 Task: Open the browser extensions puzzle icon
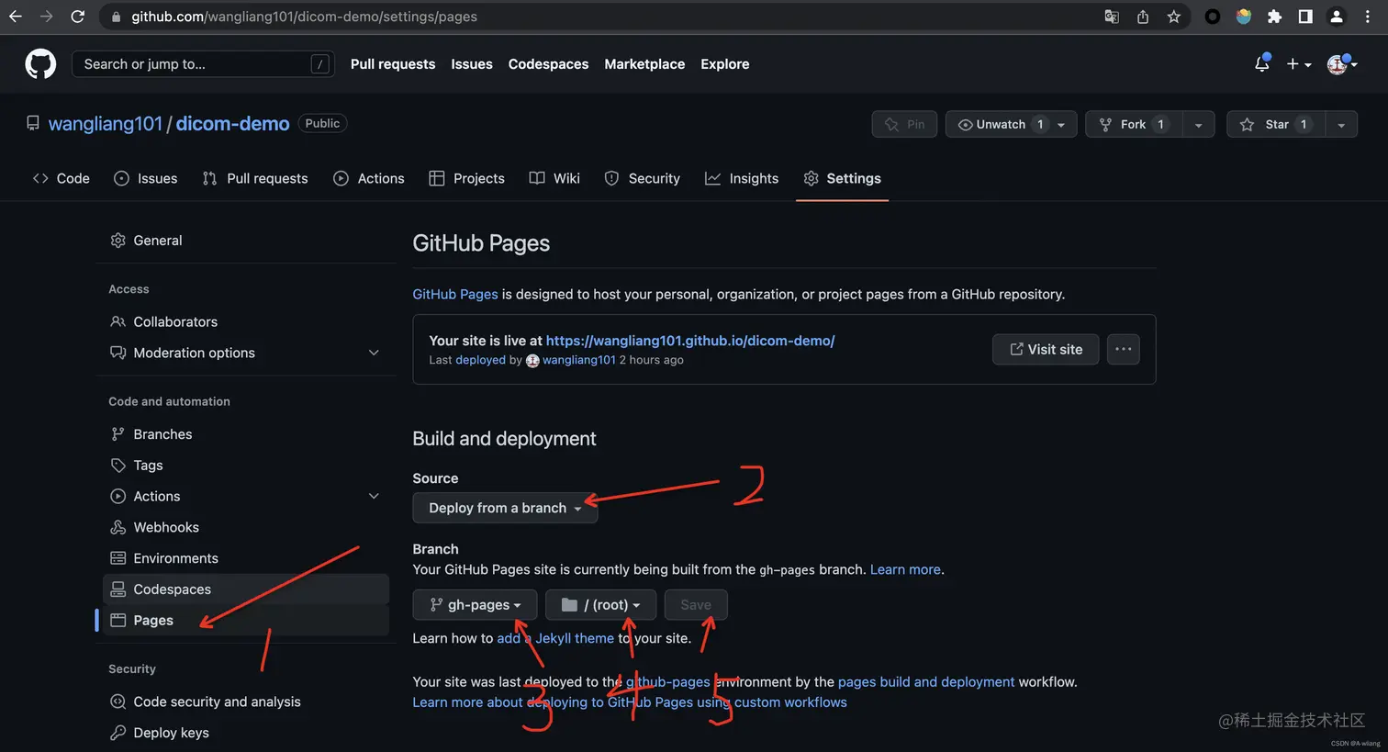click(1274, 17)
